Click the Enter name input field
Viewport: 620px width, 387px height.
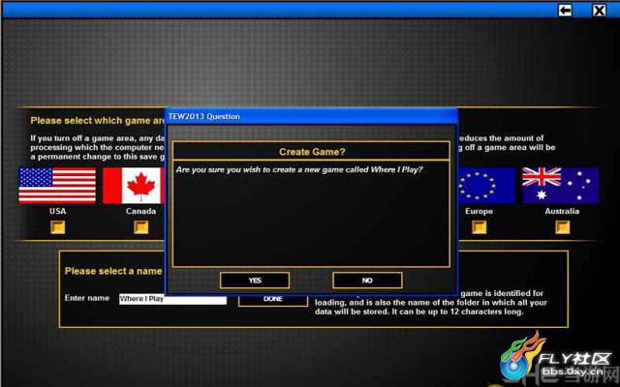coord(172,300)
